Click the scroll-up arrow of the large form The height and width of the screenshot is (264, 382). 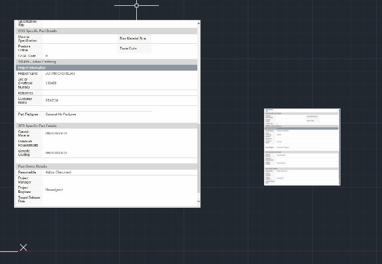coord(198,23)
